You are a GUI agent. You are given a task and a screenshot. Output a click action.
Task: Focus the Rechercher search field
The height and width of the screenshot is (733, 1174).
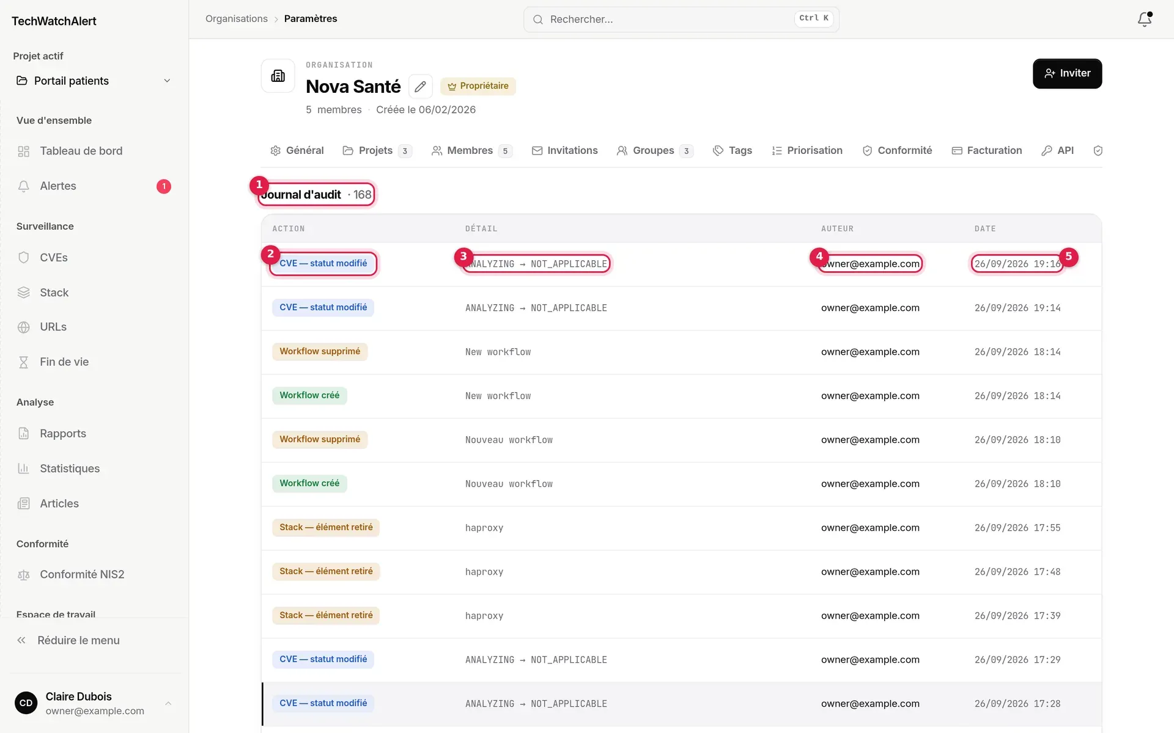[681, 20]
